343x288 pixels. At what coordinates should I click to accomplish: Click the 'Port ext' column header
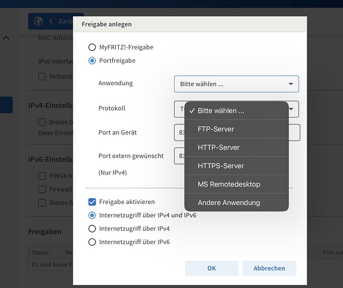pos(333,253)
